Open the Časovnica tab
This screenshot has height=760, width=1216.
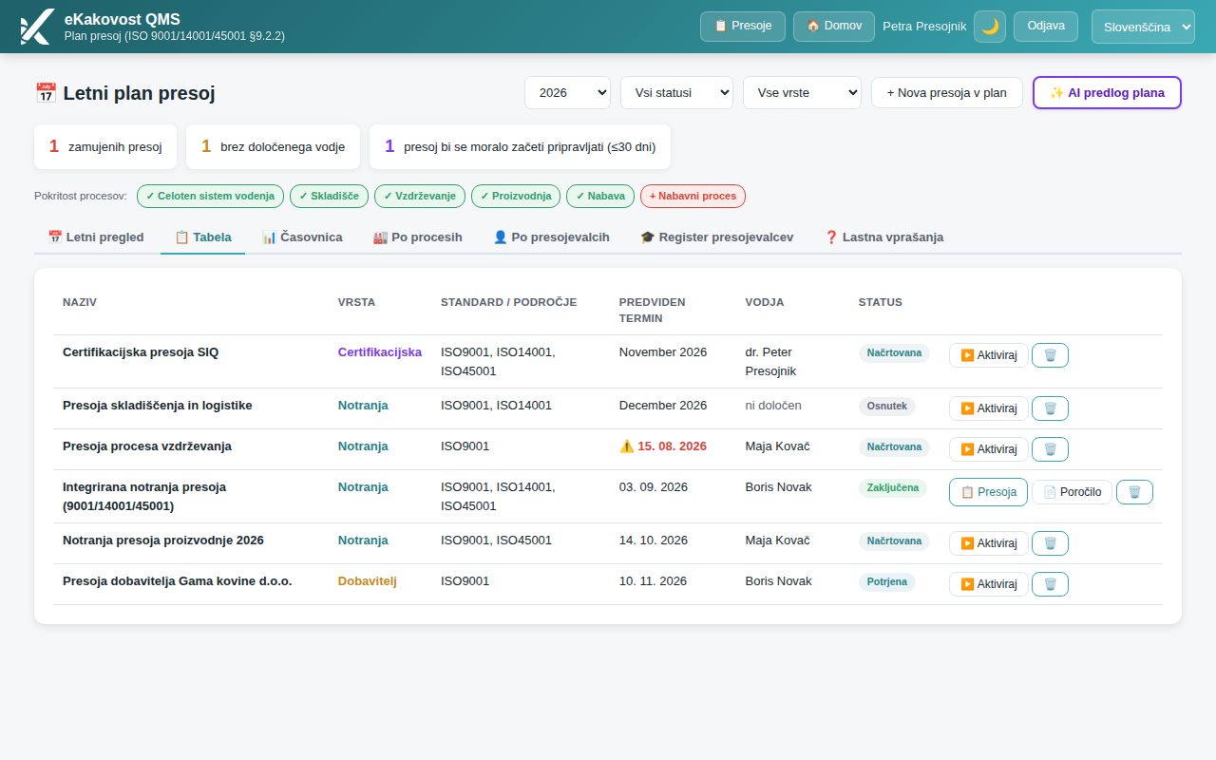302,237
